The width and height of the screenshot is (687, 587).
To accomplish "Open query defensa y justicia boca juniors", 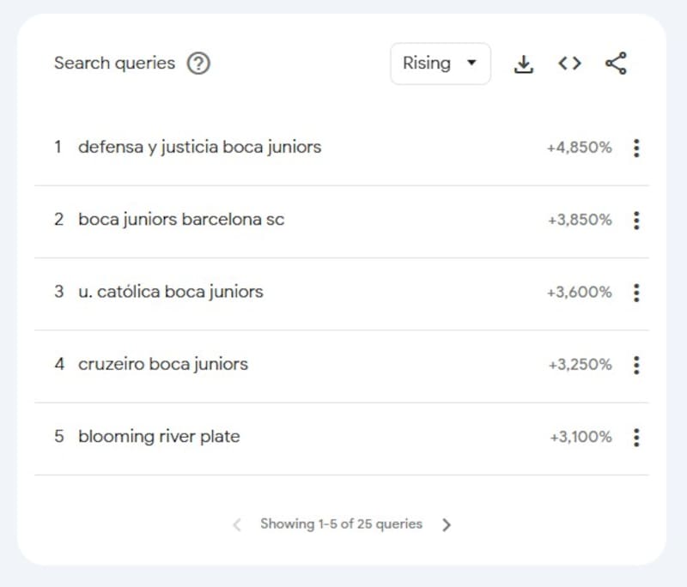I will (x=200, y=147).
